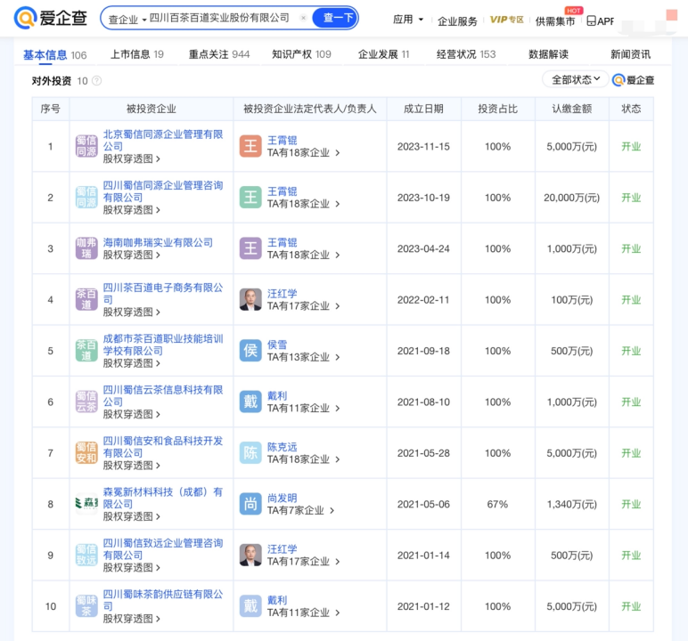Click the 戴 avatar in row 6
688x641 pixels.
click(x=250, y=402)
